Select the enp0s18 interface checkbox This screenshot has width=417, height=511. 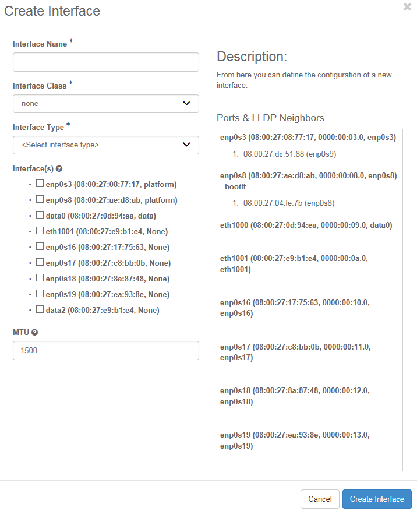(40, 278)
